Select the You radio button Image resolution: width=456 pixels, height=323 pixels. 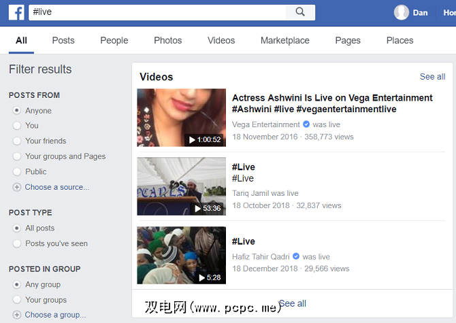pyautogui.click(x=17, y=126)
